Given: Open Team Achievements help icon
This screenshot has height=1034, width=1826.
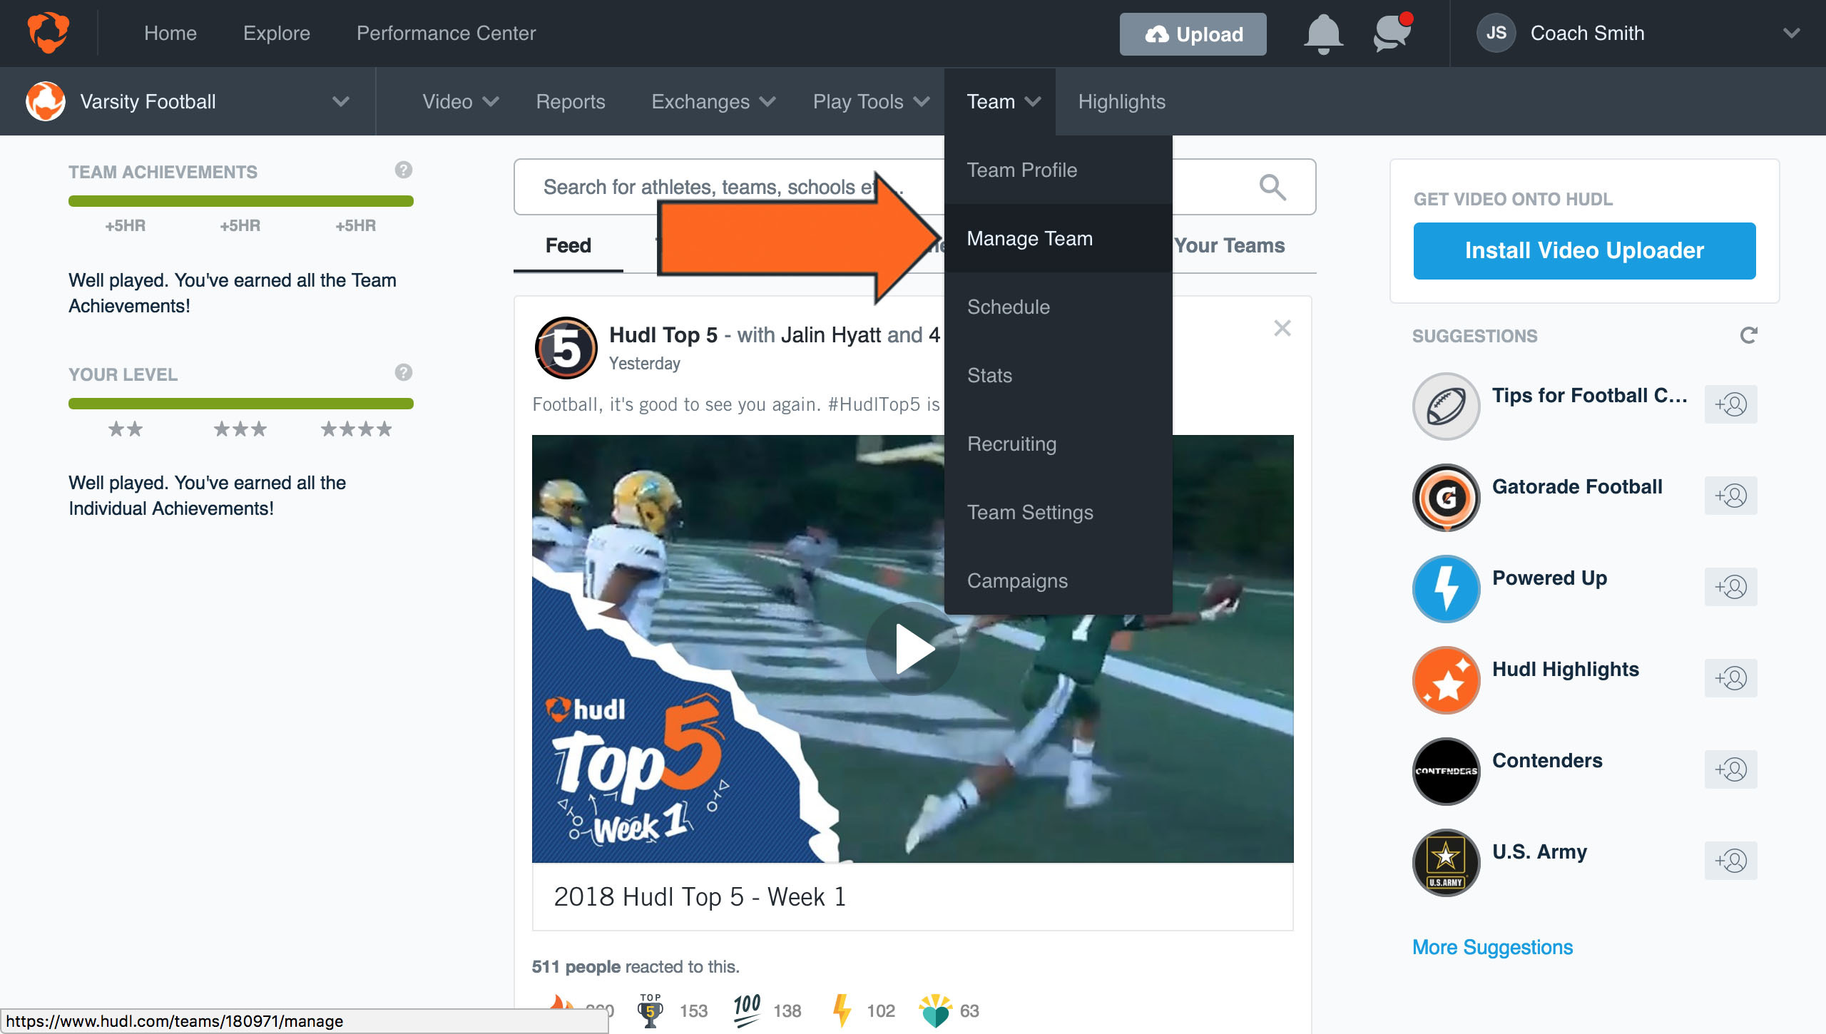Looking at the screenshot, I should [x=403, y=170].
